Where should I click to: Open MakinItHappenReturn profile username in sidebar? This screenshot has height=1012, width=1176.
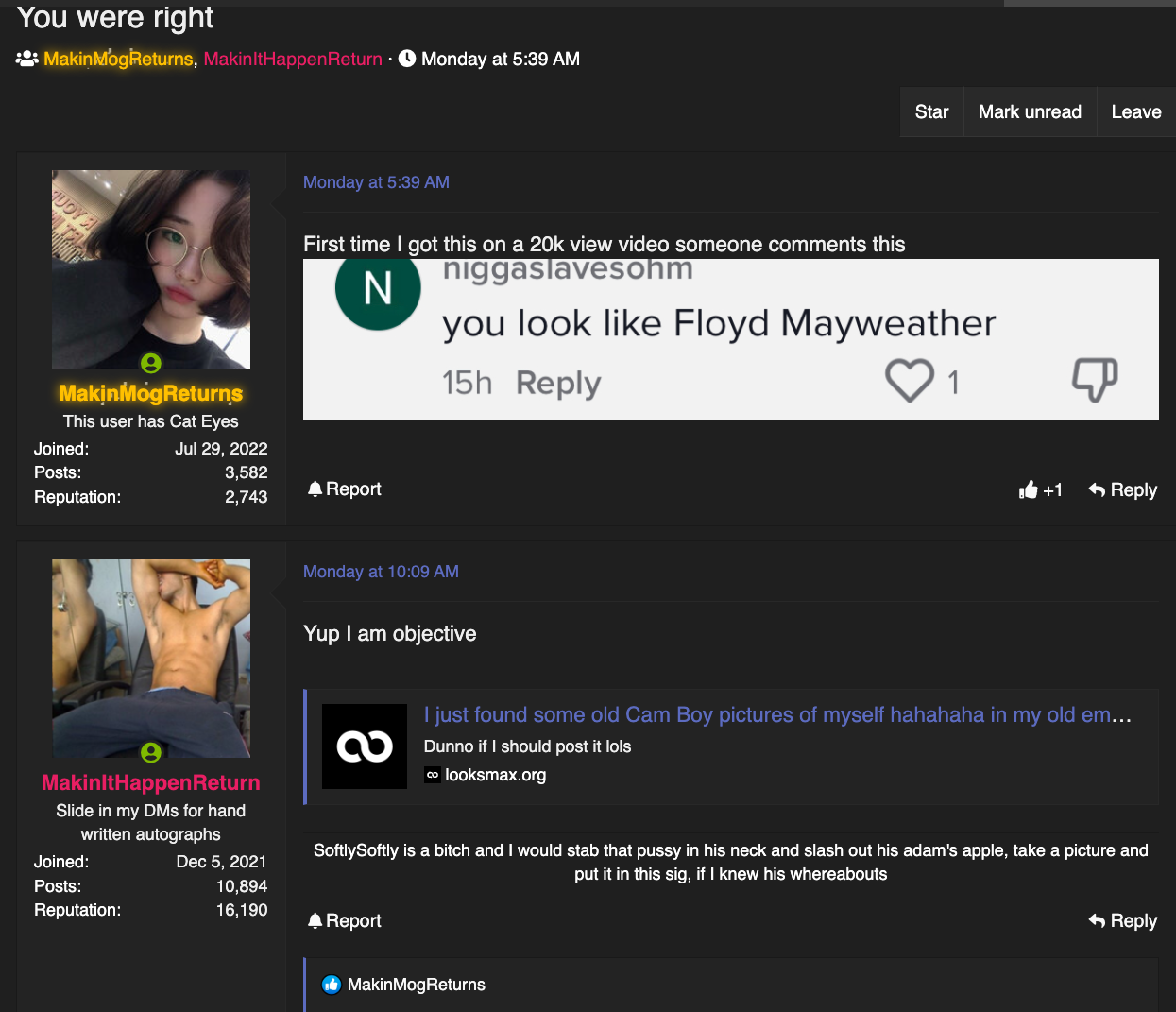[151, 782]
